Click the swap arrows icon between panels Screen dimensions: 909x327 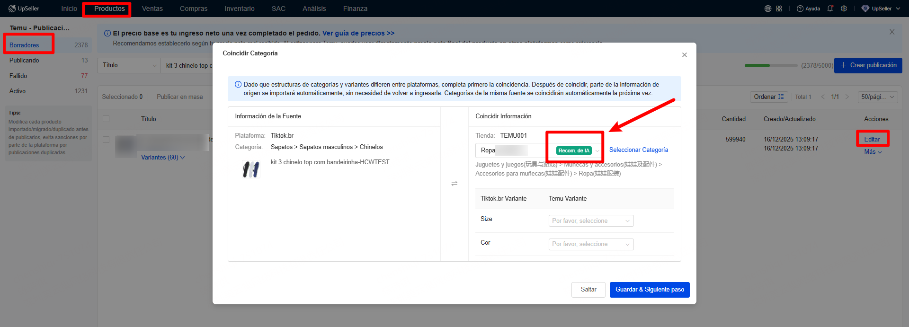454,184
